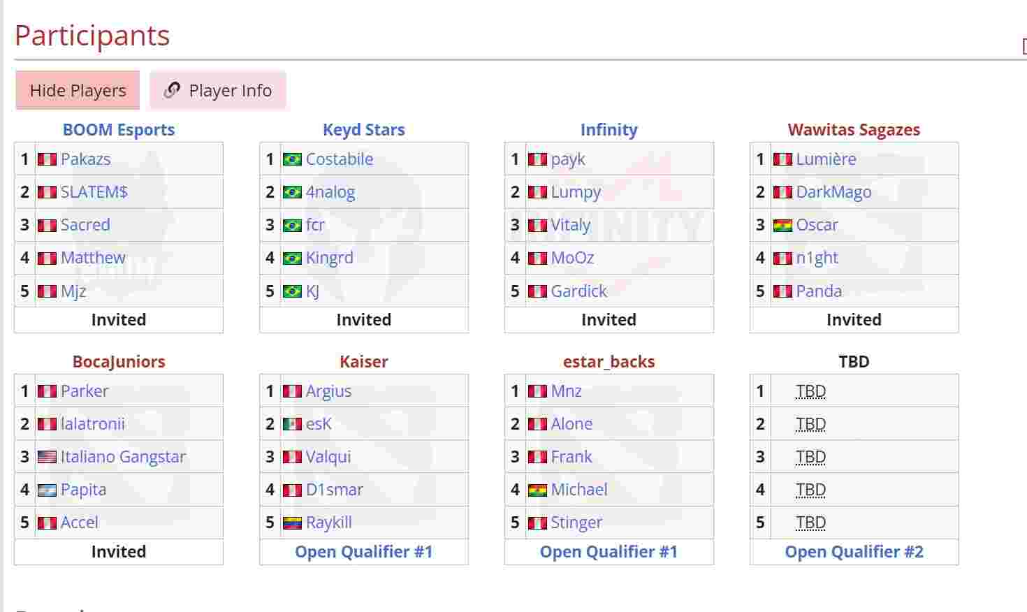Open Kaiser's Open Qualifier #1 link

(363, 552)
